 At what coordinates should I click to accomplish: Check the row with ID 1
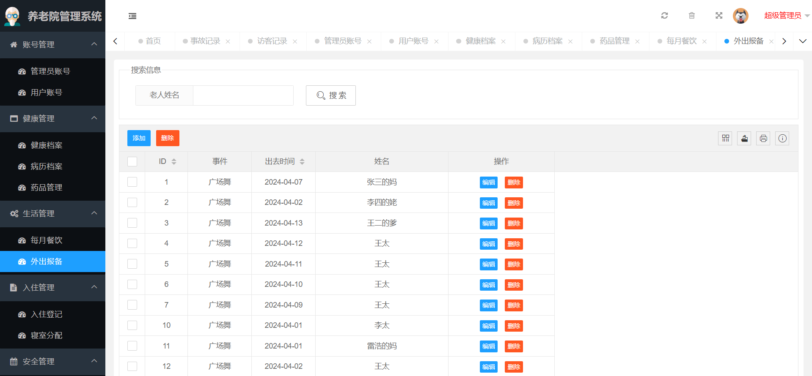click(x=132, y=182)
